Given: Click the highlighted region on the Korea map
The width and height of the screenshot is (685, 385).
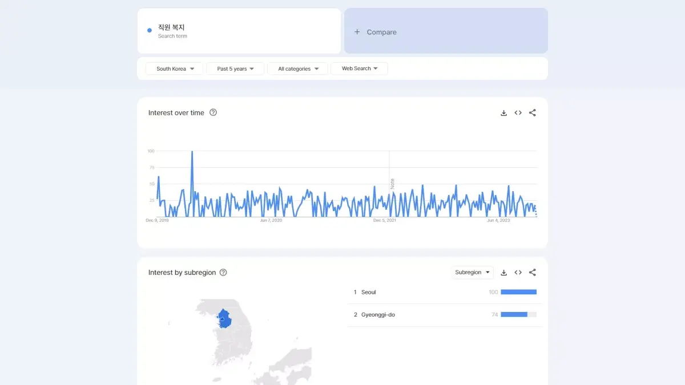Looking at the screenshot, I should [225, 319].
